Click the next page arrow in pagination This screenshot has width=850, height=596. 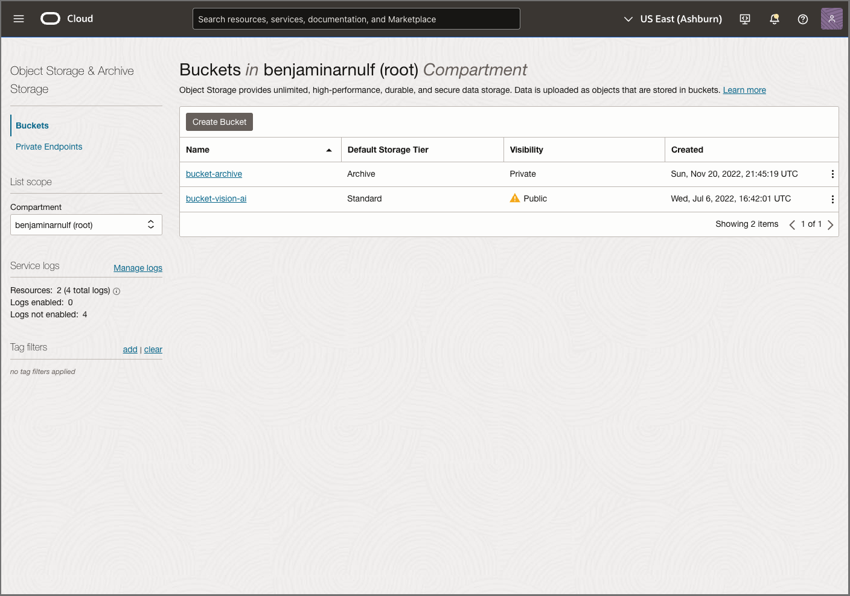coord(830,224)
